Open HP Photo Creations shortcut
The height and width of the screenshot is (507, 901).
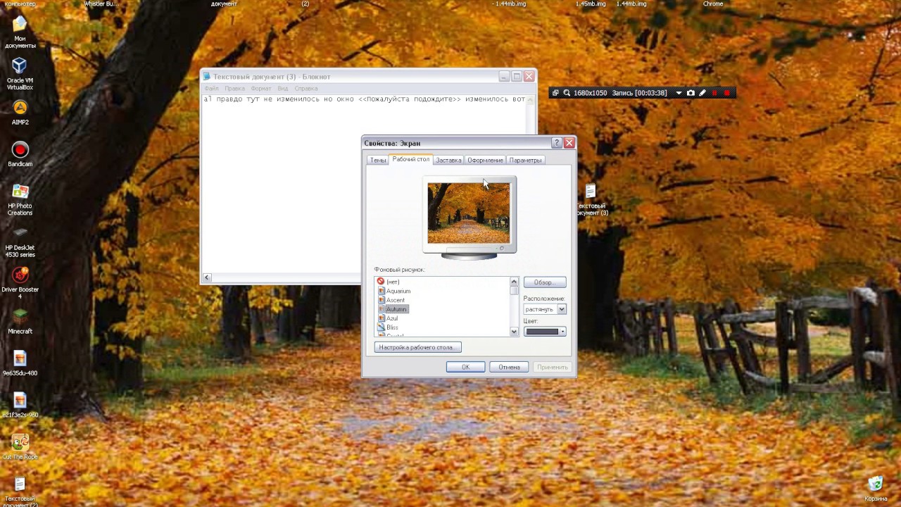point(20,199)
